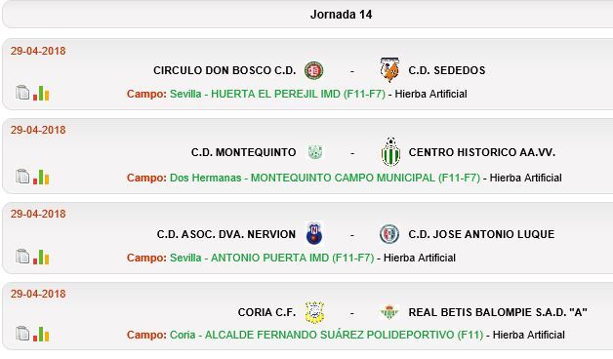Viewport: 613px width, 359px height.
Task: Open Huerta El Perejil IMD field link
Action: (277, 94)
